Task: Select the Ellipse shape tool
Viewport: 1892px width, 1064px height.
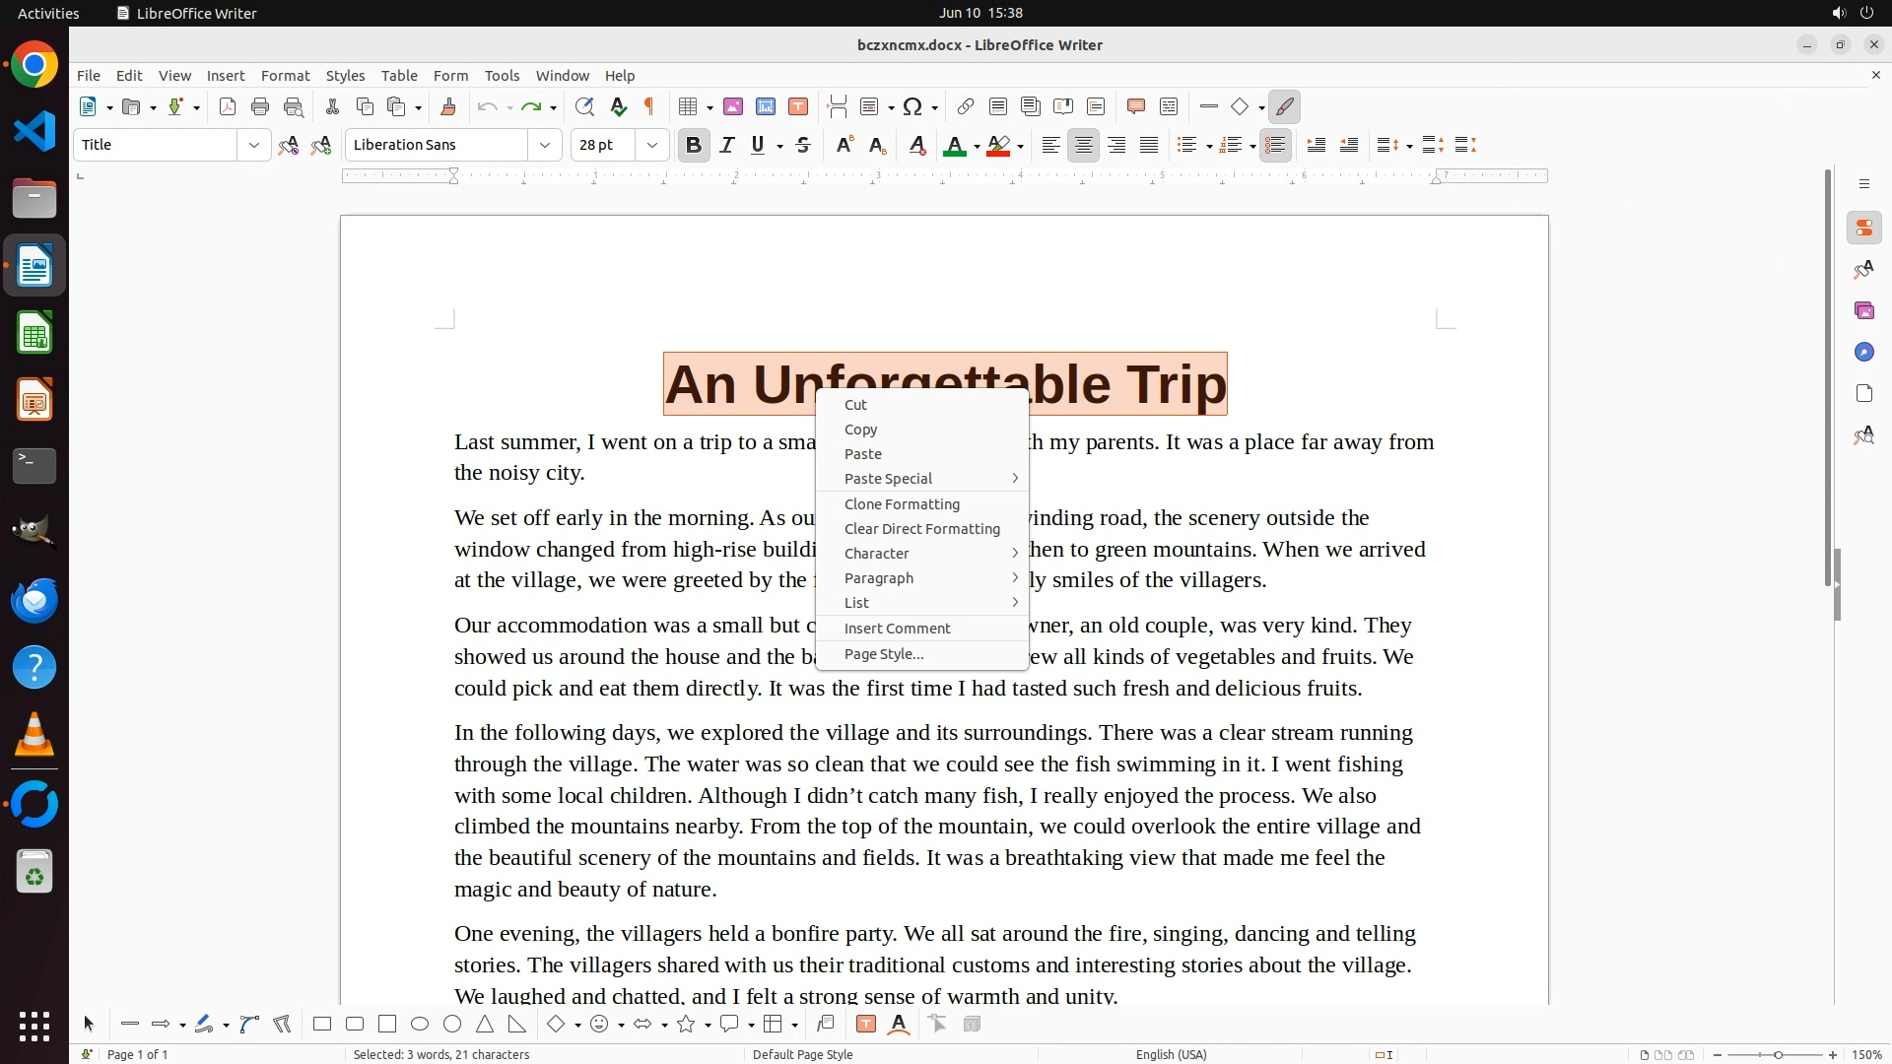Action: tap(420, 1025)
